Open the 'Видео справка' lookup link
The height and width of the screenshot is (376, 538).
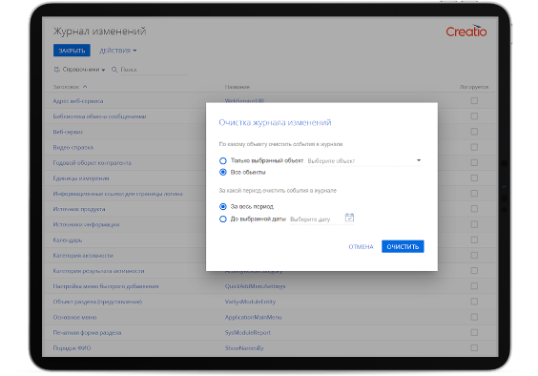[72, 147]
